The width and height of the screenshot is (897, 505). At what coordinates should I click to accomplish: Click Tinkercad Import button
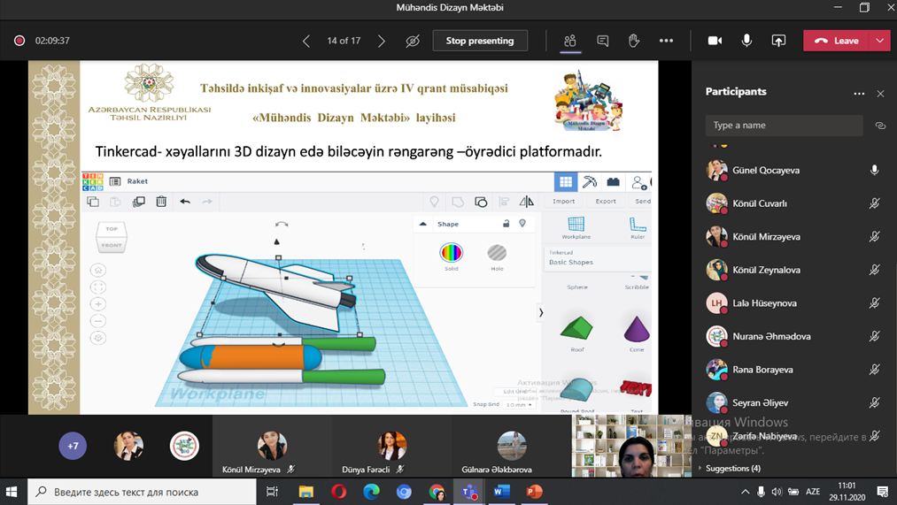(x=563, y=201)
